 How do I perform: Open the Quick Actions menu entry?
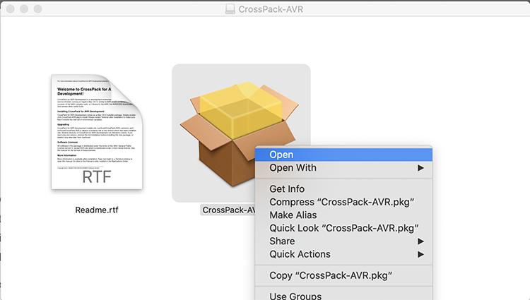pyautogui.click(x=343, y=254)
